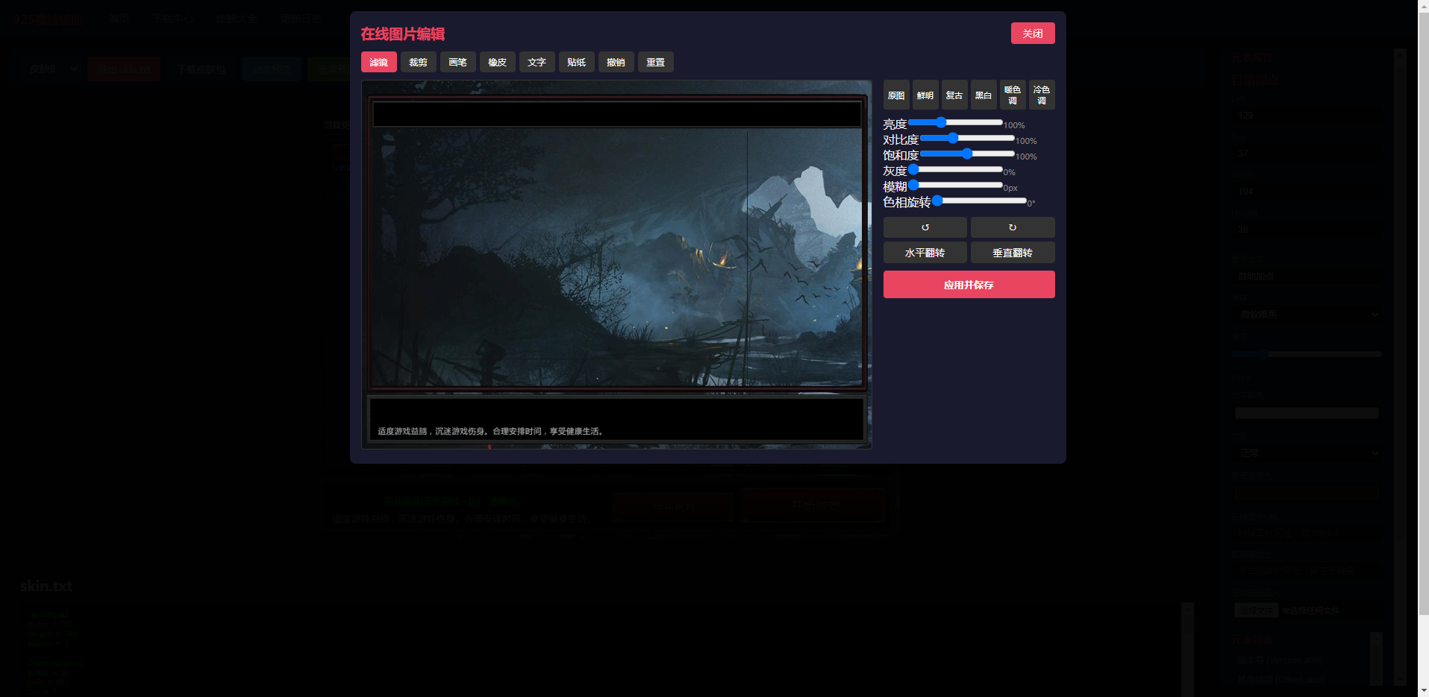Viewport: 1429px width, 697px height.
Task: Flip the image with 垂直翻转
Action: (x=1013, y=253)
